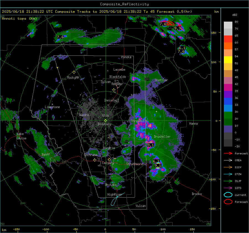Pick the magenta swatch in dBZ scale
Image resolution: width=249 pixels, height=233 pixels.
click(x=228, y=87)
